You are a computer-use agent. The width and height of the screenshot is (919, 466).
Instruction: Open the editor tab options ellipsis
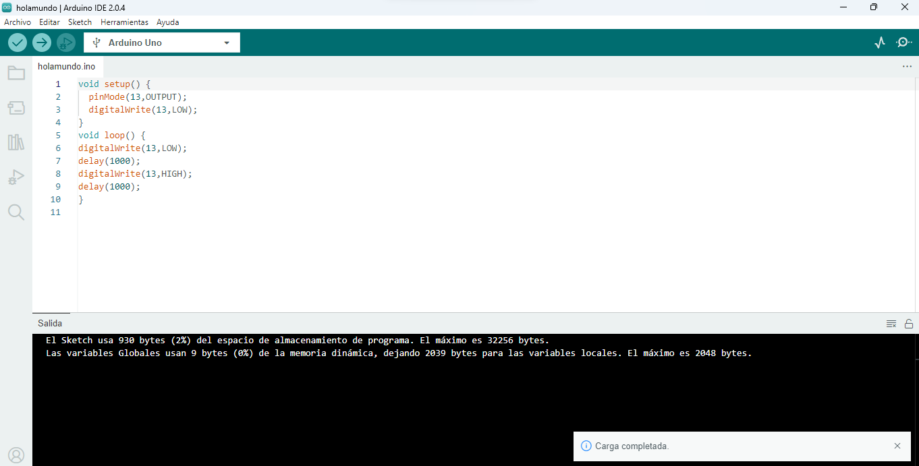point(907,67)
